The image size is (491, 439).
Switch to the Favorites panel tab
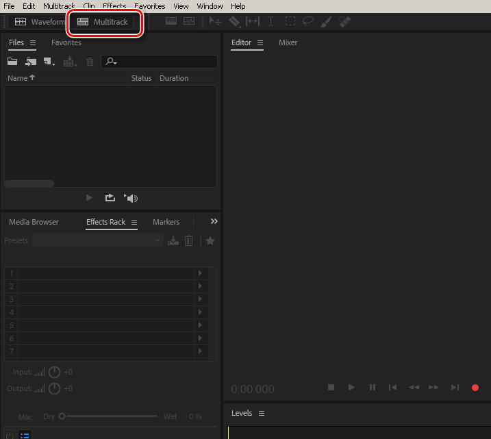(x=66, y=42)
